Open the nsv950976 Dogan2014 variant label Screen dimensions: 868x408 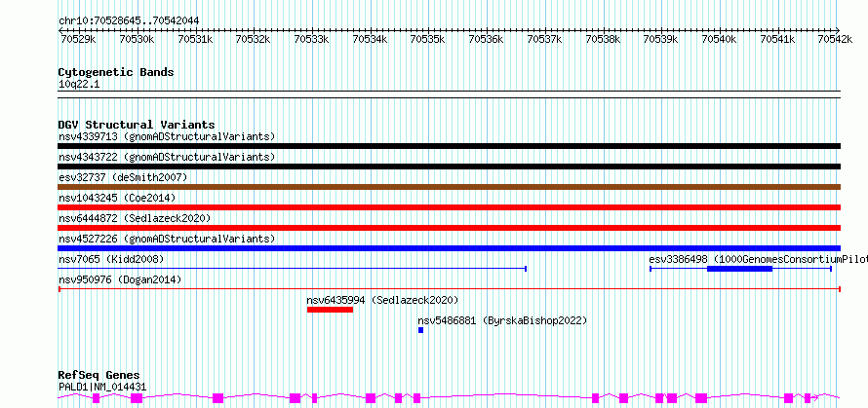point(120,279)
